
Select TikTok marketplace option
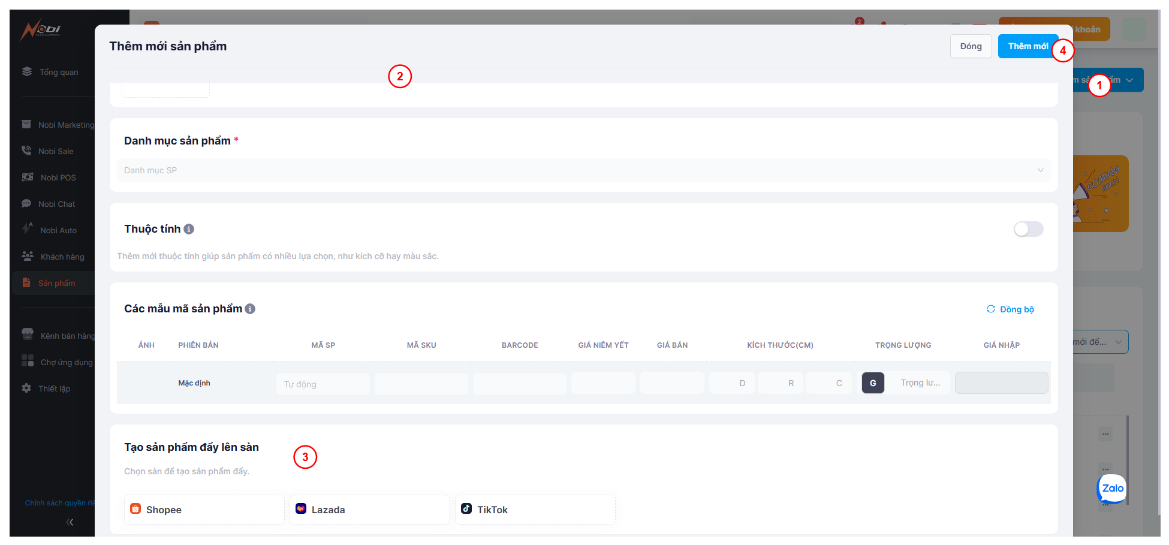[535, 510]
